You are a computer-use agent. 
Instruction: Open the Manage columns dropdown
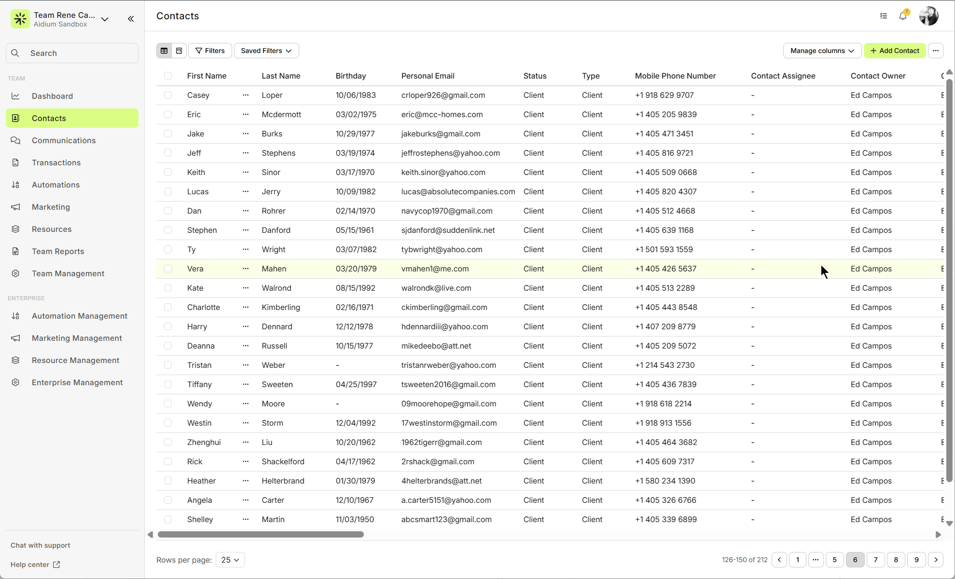click(822, 51)
